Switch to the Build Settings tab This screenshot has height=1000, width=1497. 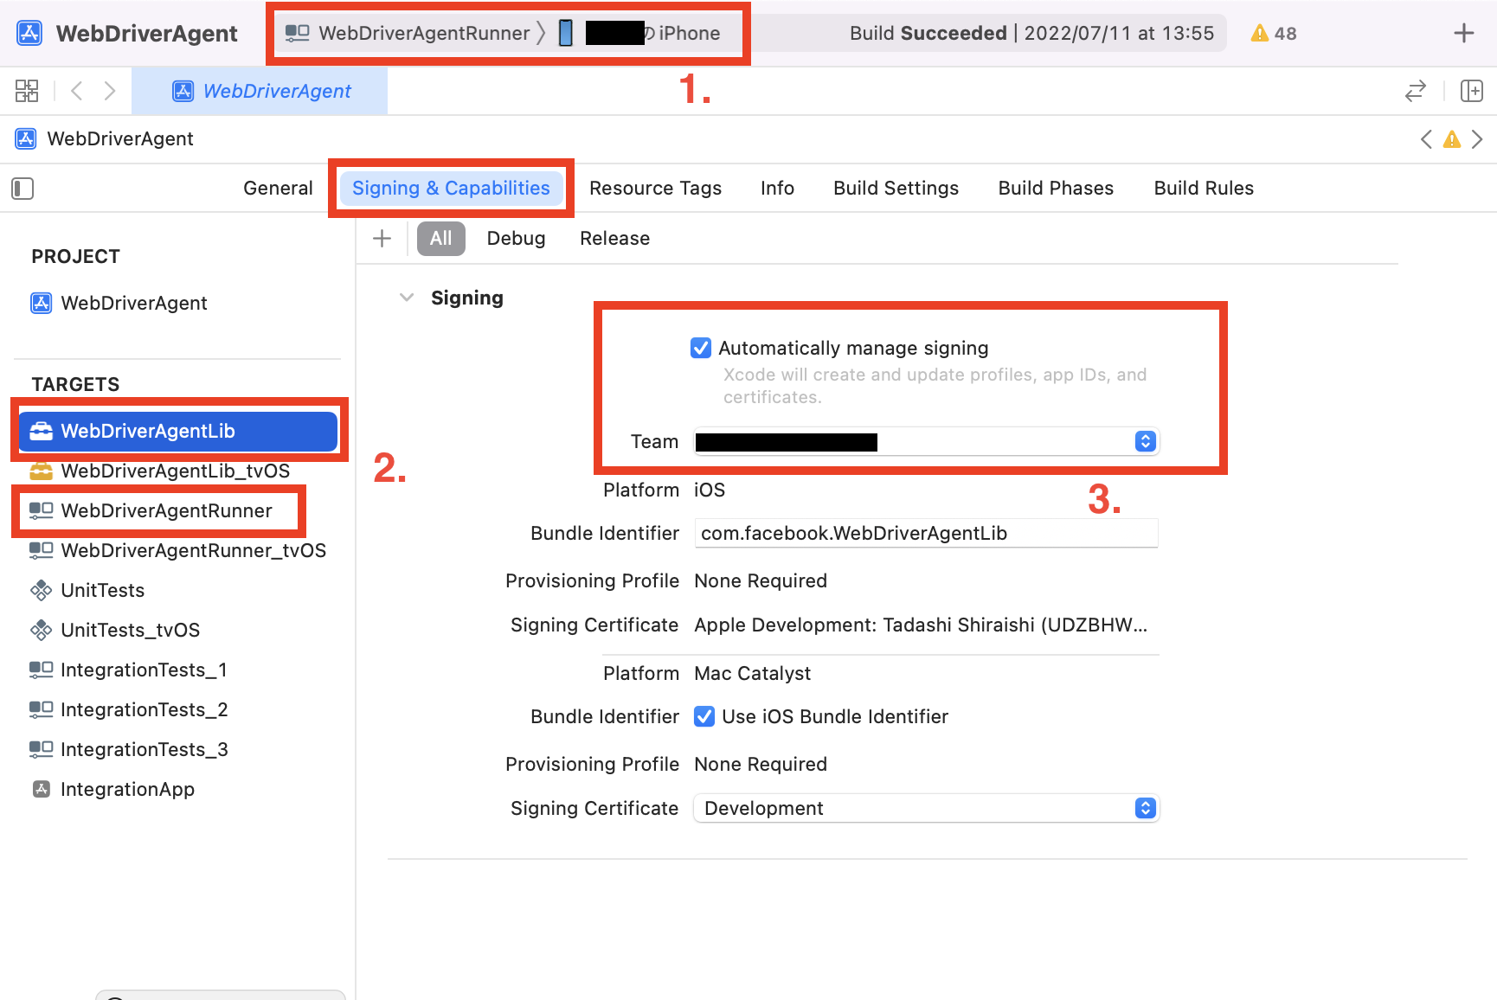pyautogui.click(x=896, y=188)
